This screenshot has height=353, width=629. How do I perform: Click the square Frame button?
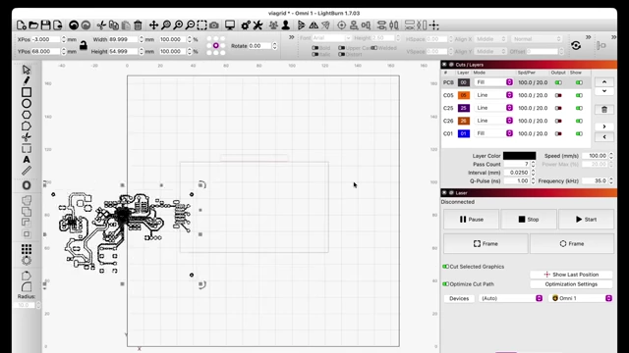[x=486, y=244]
